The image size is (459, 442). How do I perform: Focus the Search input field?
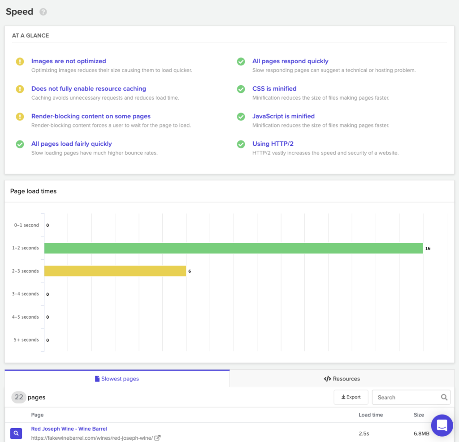(x=411, y=397)
